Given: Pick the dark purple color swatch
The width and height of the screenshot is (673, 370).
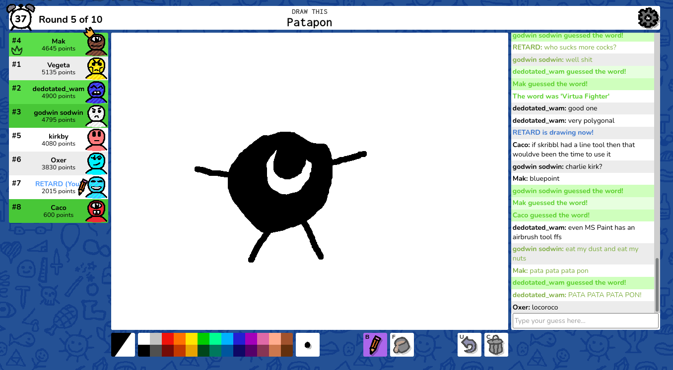Looking at the screenshot, I should pos(251,351).
